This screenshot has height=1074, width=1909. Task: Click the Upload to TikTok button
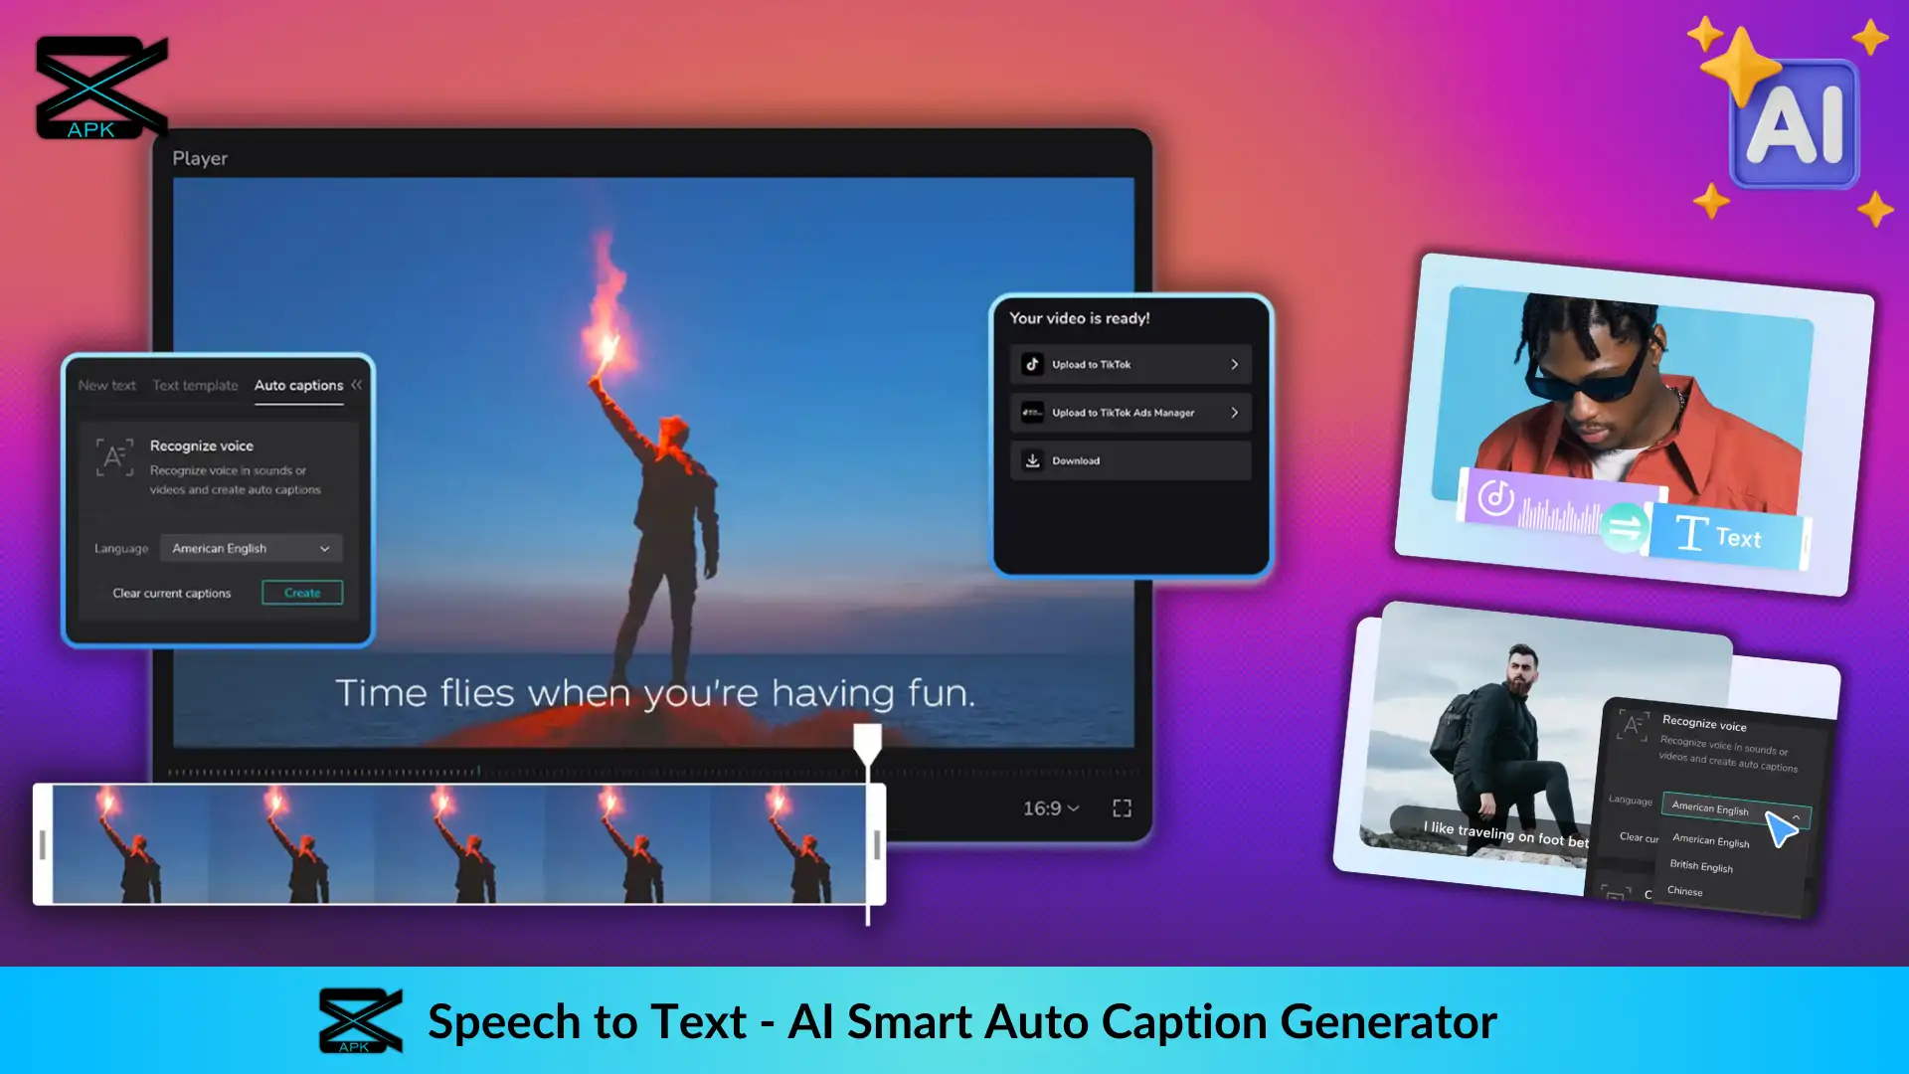(x=1130, y=365)
